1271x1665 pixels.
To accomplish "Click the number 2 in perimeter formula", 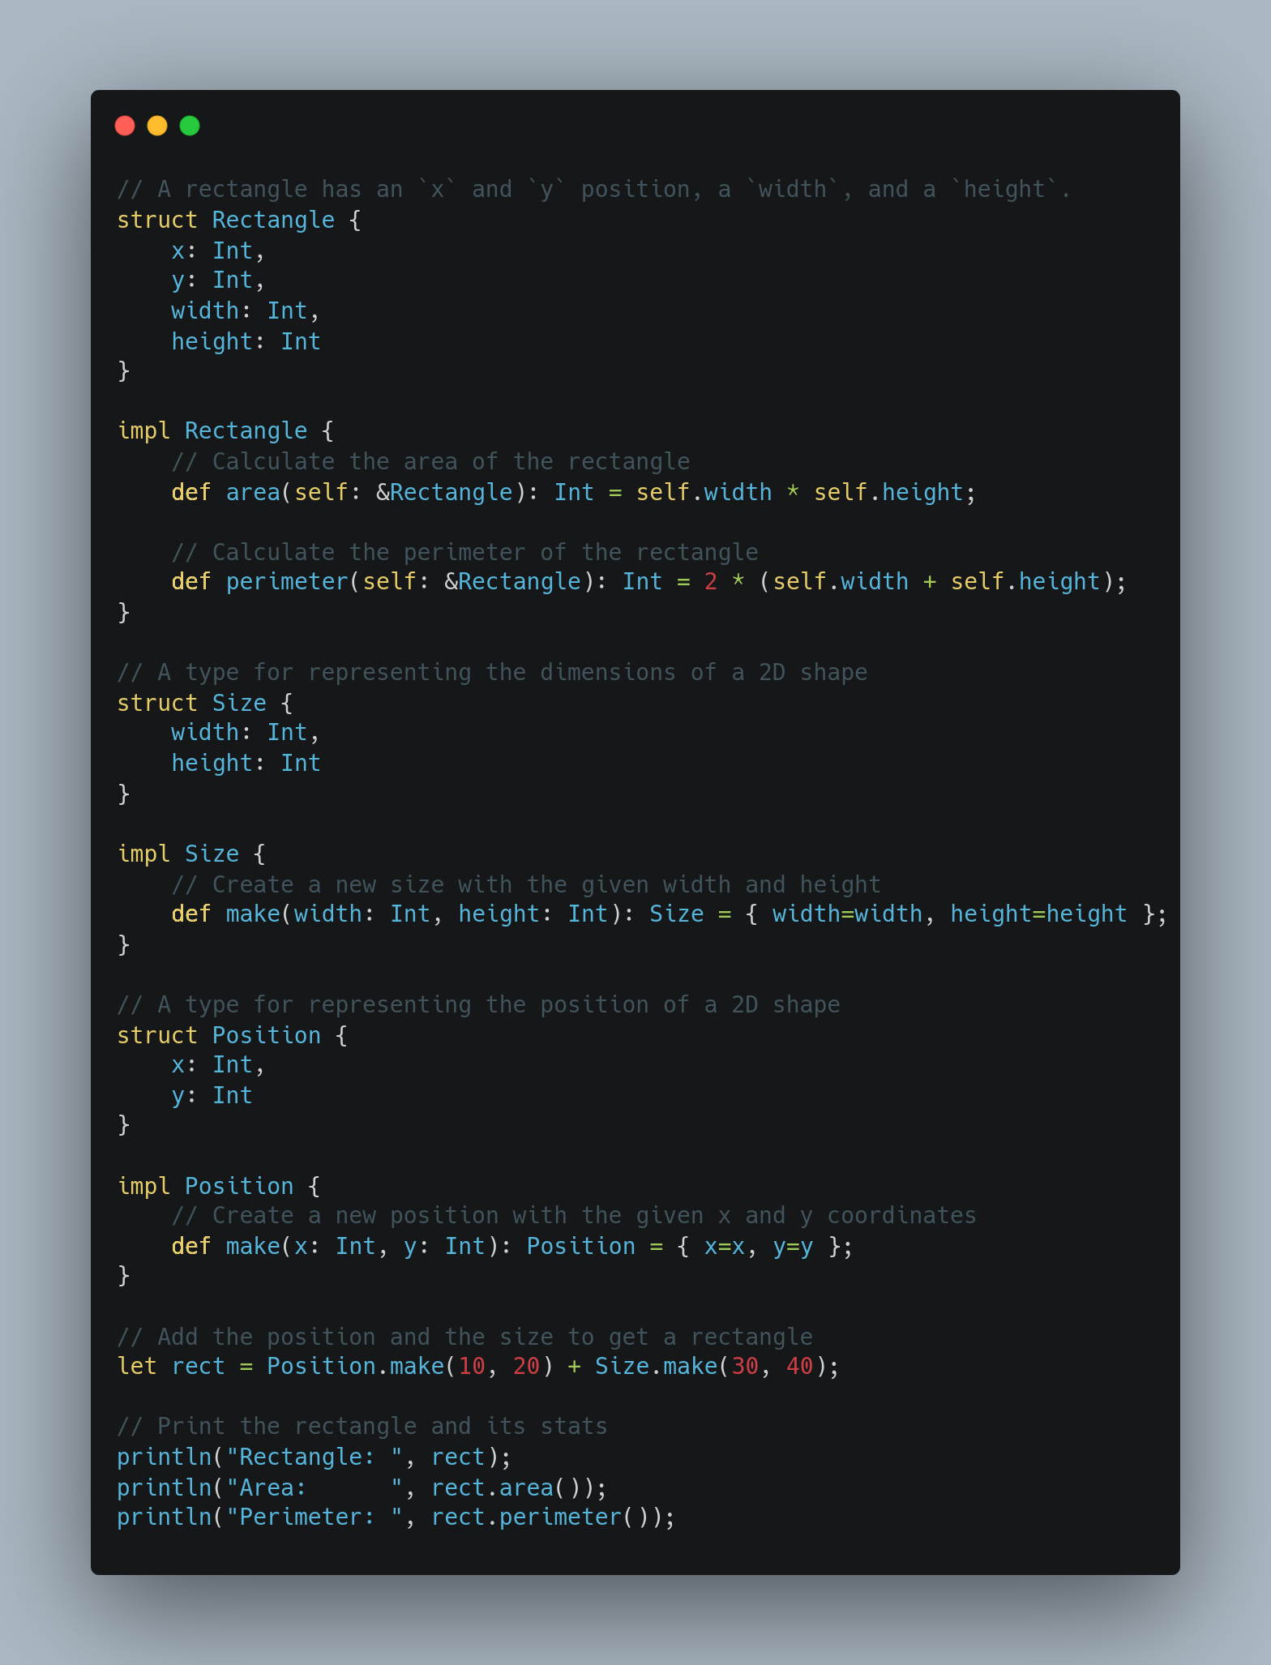I will [x=711, y=582].
